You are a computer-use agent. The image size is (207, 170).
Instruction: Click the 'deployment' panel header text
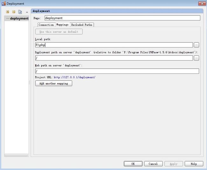tap(41, 11)
